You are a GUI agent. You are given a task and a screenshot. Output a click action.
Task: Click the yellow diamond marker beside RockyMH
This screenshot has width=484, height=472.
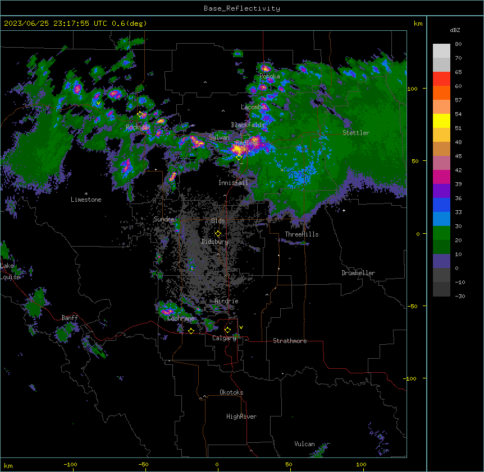coord(140,114)
